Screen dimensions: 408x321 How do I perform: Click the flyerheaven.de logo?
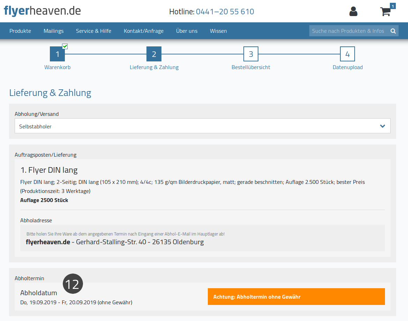[42, 11]
